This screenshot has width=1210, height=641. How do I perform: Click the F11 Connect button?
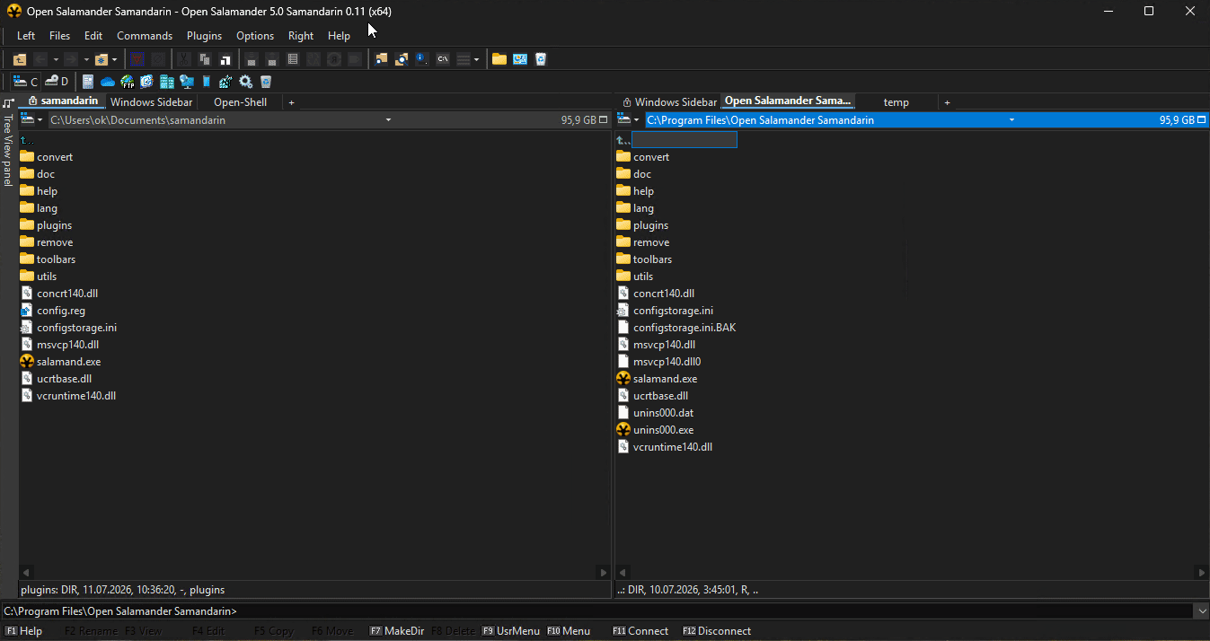(640, 631)
